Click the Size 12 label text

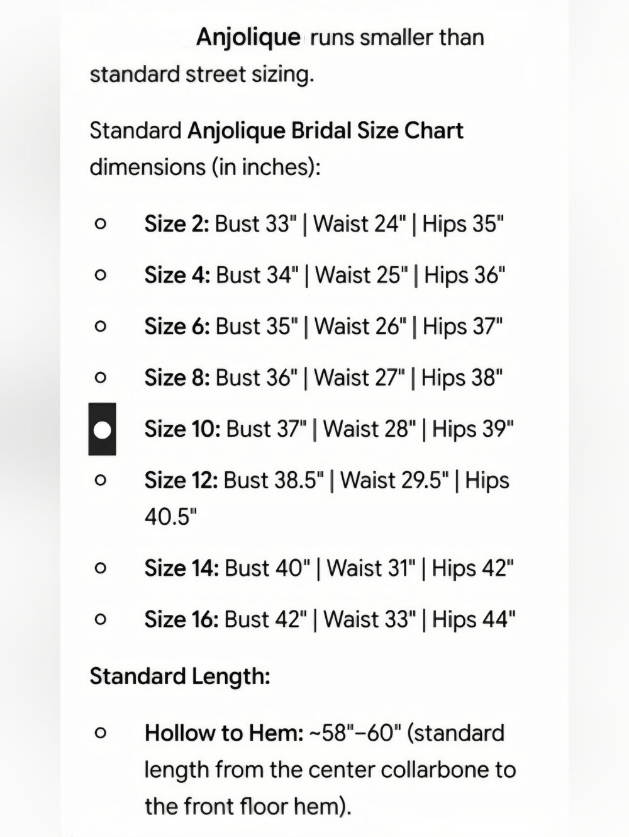(x=181, y=480)
